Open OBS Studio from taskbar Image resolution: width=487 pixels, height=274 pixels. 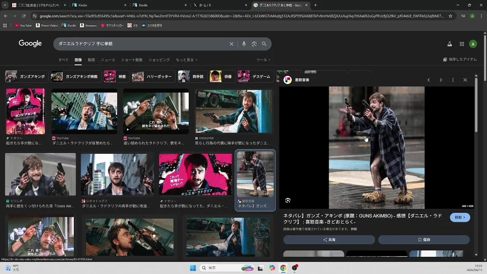click(294, 268)
